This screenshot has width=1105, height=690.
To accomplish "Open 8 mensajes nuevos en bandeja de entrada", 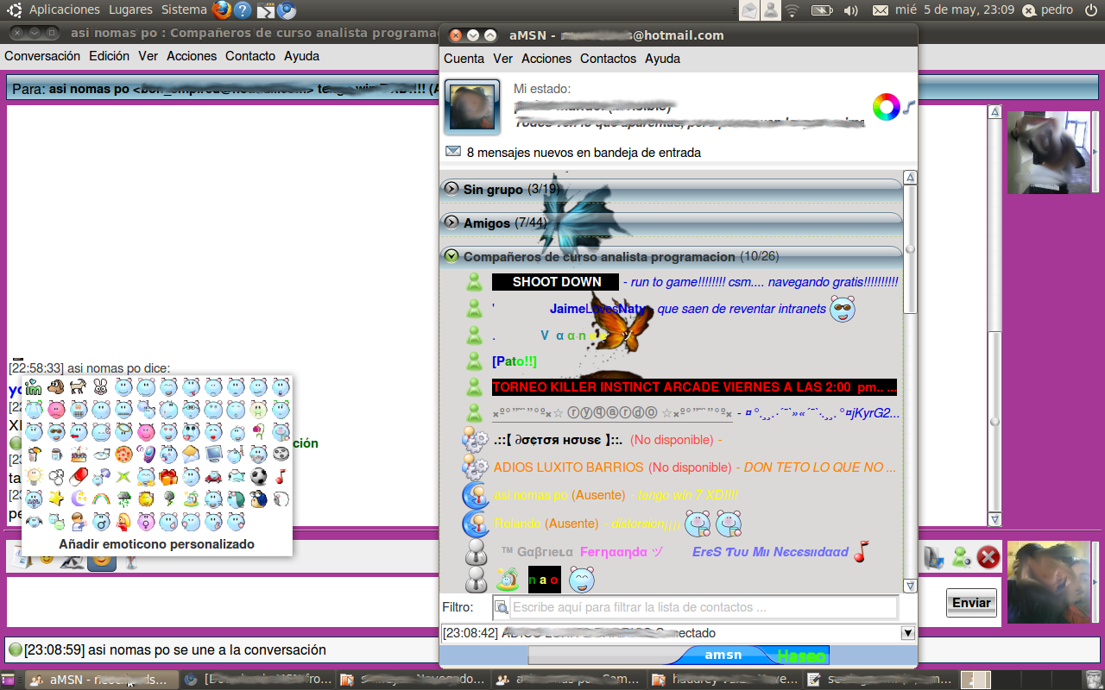I will 584,153.
